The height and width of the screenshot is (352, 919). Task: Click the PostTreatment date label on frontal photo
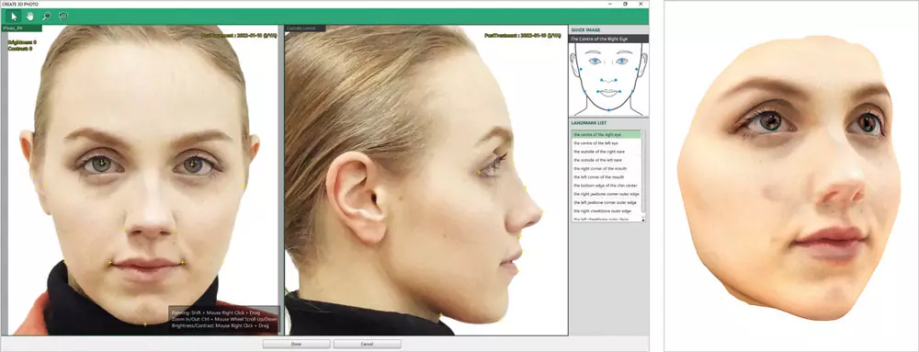point(239,36)
